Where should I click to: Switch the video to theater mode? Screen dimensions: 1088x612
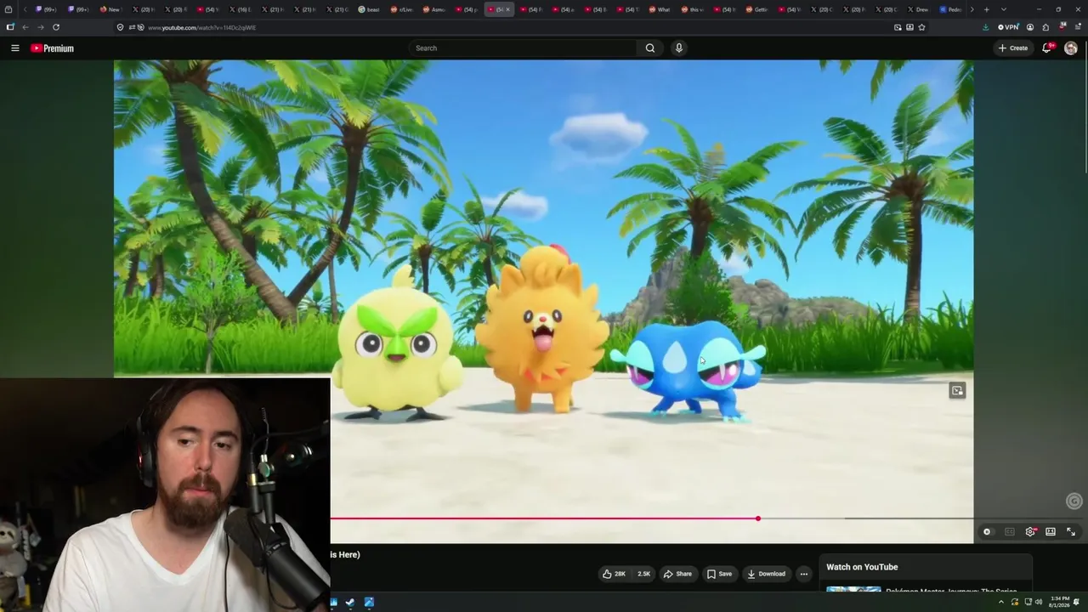pyautogui.click(x=1051, y=532)
